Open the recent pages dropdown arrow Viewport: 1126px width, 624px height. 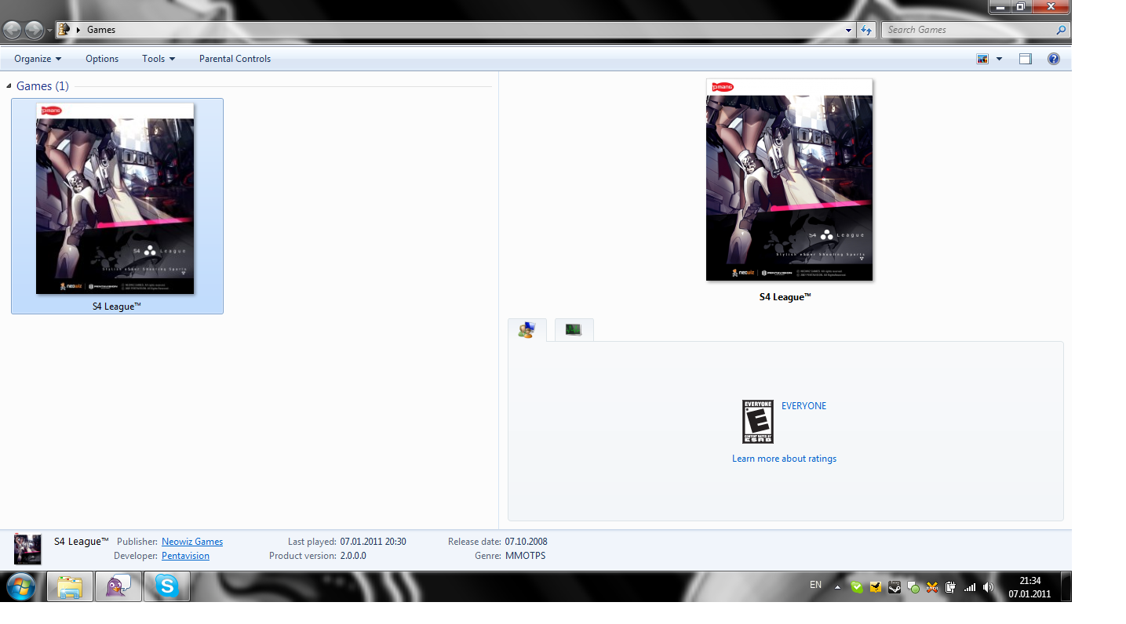pos(49,31)
